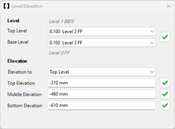Confirm Bottom Elevation with its green checkmark
The width and height of the screenshot is (175, 129).
(x=165, y=105)
